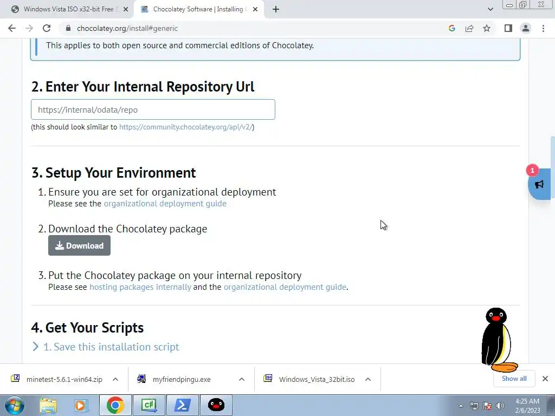
Task: Click the browser forward arrow
Action: tap(29, 28)
